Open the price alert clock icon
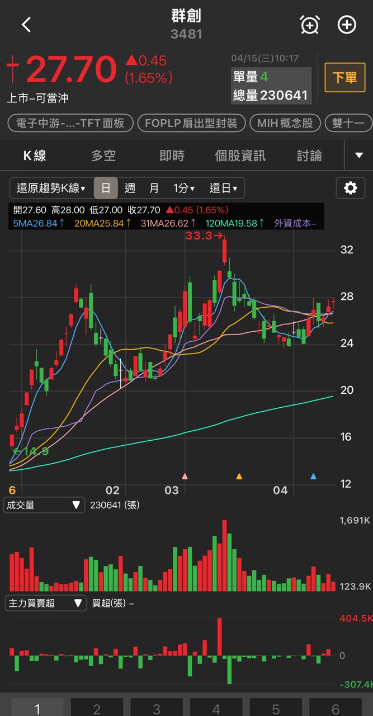373x716 pixels. click(309, 25)
